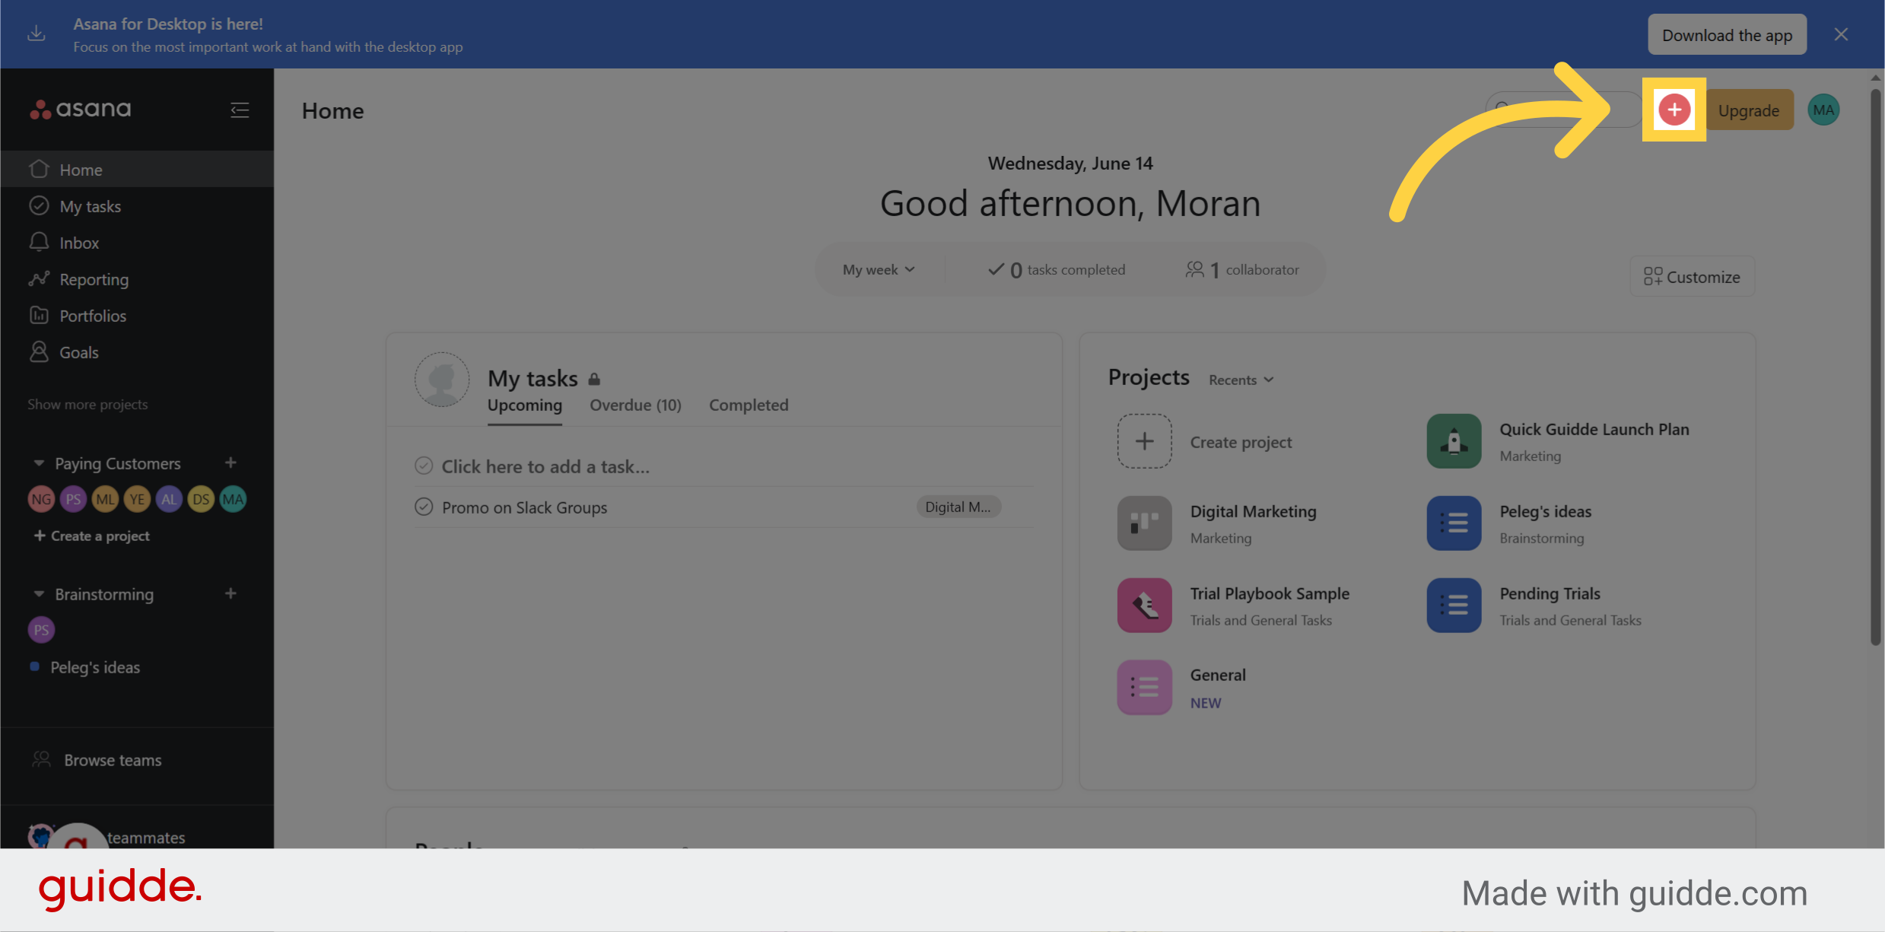Image resolution: width=1885 pixels, height=932 pixels.
Task: Collapse the Paying Customers section
Action: [x=39, y=463]
